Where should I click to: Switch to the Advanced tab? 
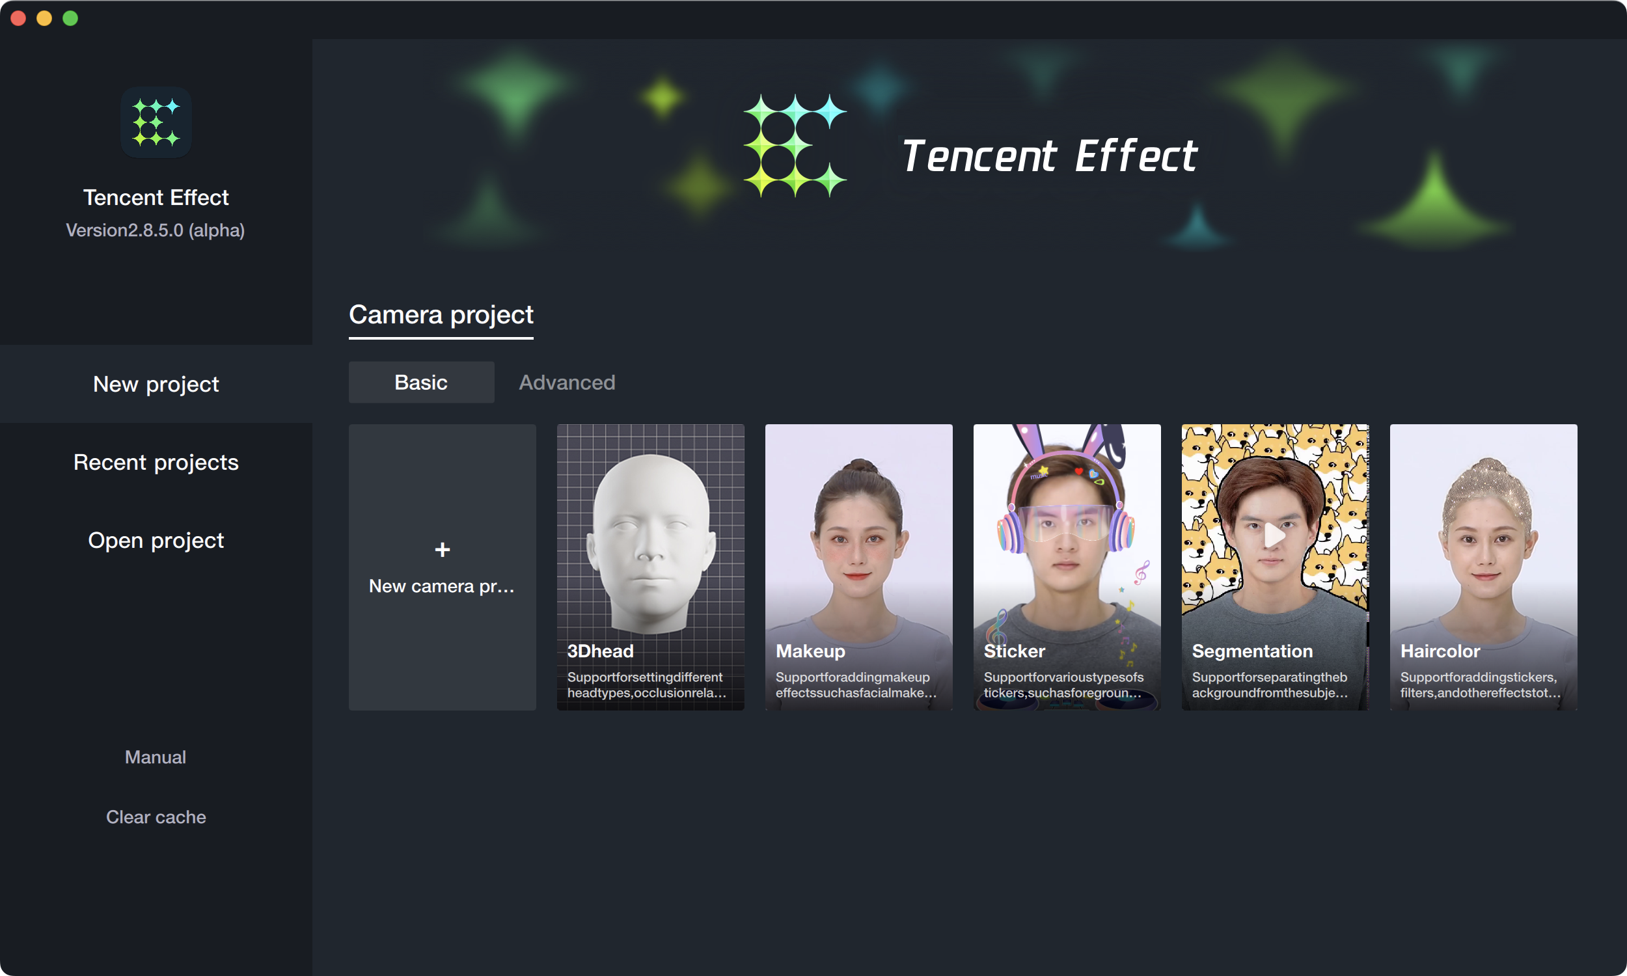[567, 382]
